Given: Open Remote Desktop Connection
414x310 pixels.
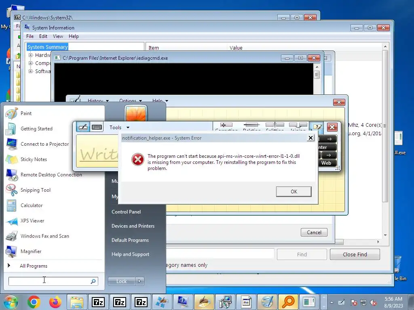Looking at the screenshot, I should (51, 174).
